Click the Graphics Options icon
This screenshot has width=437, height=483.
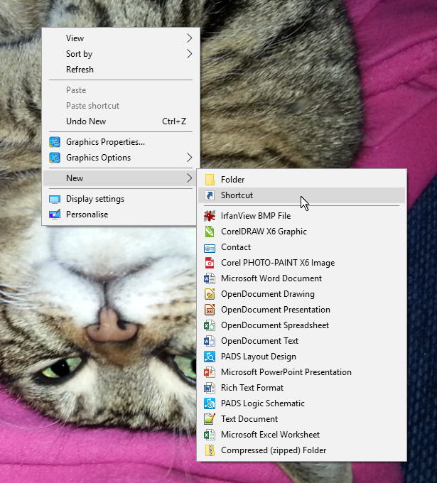(55, 158)
